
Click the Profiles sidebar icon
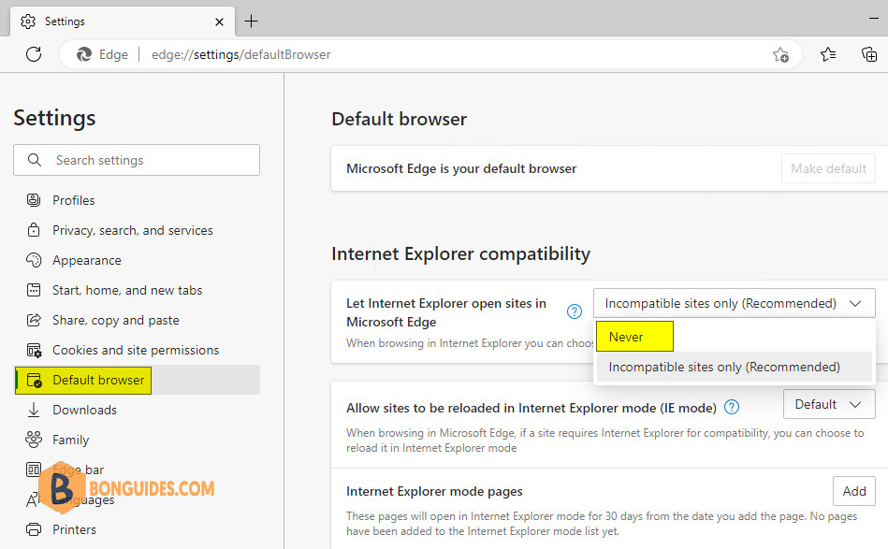tap(34, 200)
